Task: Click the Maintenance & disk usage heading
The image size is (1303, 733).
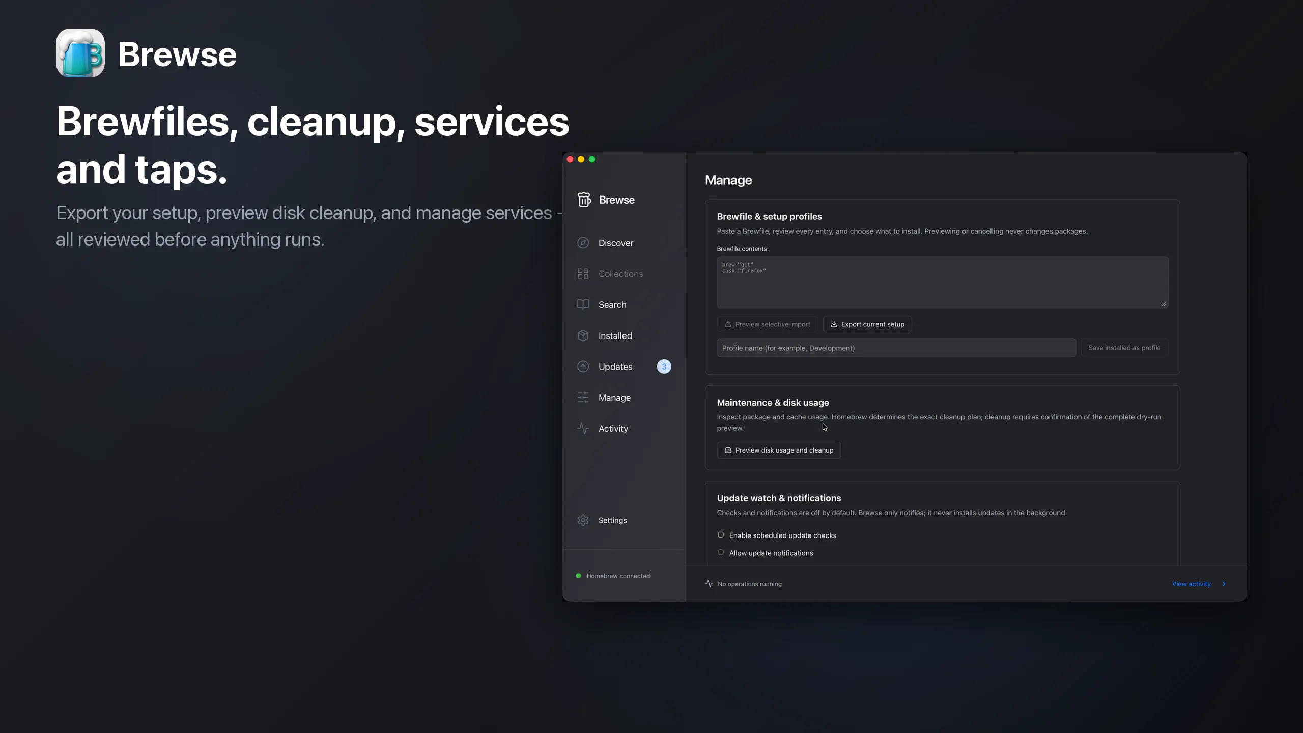Action: (x=773, y=402)
